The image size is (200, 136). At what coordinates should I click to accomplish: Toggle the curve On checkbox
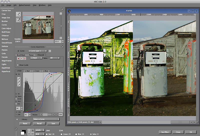click(16, 74)
